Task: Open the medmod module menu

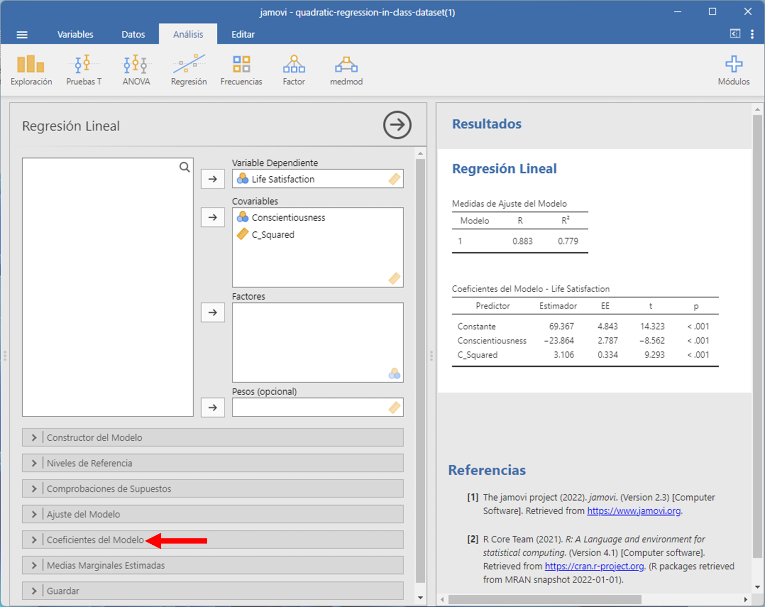Action: click(x=346, y=70)
